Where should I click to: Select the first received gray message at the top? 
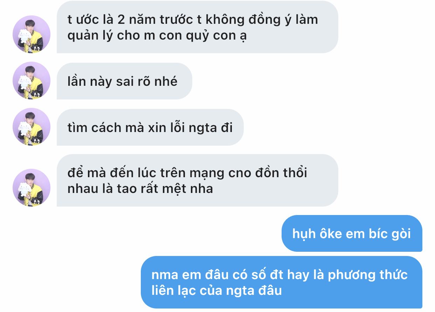[x=197, y=27]
